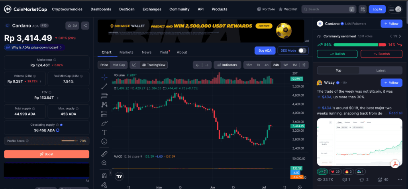Viewport: 408px width, 189px height.
Task: Switch chart to Price view
Action: pos(104,65)
